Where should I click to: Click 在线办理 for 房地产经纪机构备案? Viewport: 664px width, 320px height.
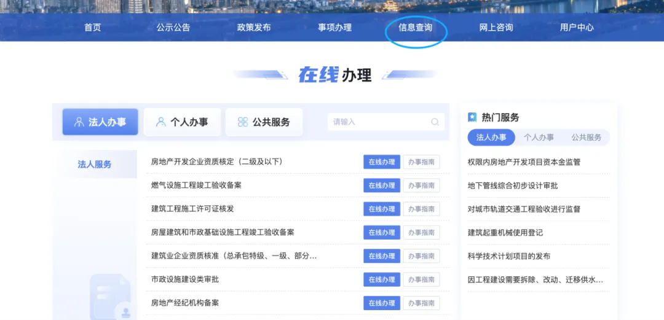pyautogui.click(x=382, y=303)
